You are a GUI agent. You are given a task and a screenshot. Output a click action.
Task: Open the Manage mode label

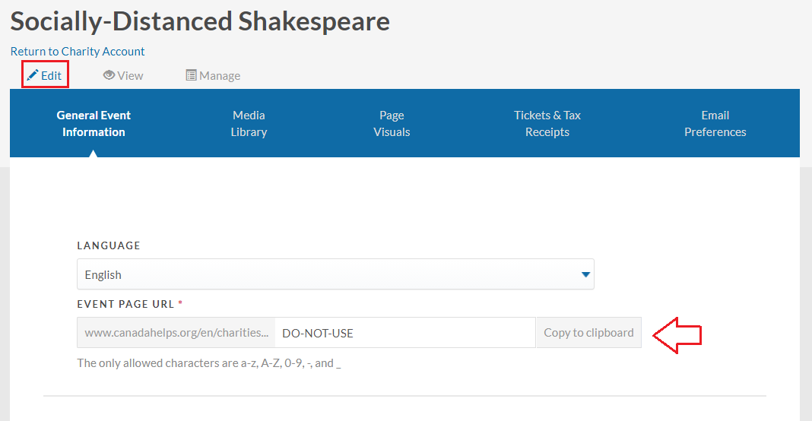[220, 75]
